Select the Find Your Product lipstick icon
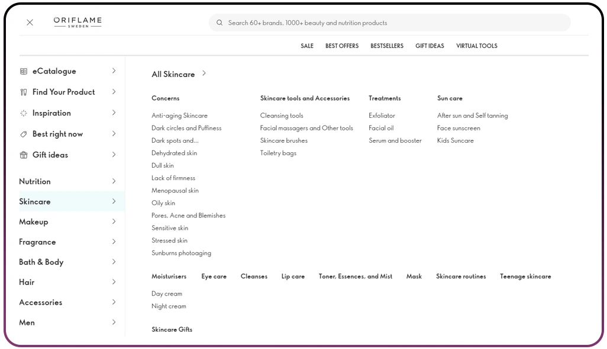This screenshot has width=607, height=349. (22, 92)
